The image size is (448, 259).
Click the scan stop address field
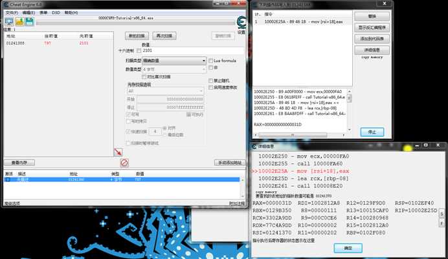[x=170, y=107]
